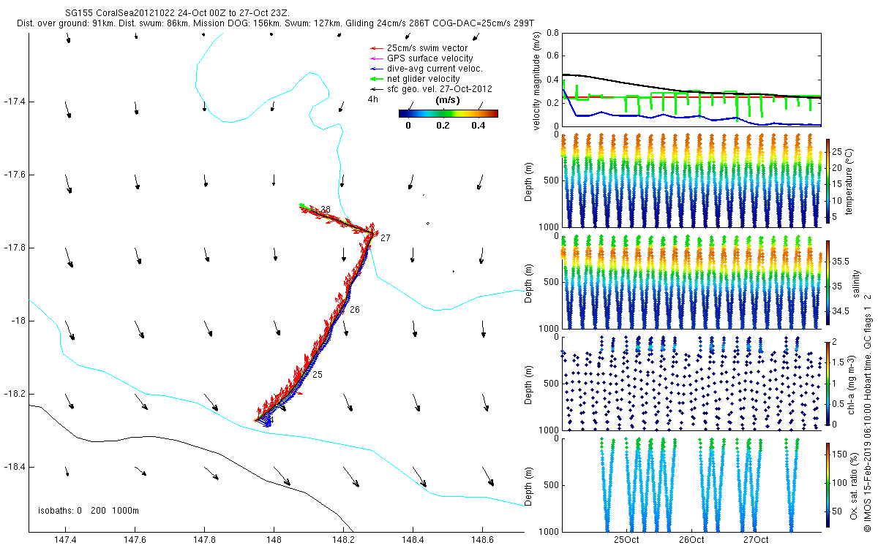This screenshot has width=878, height=548.
Task: Click the latitude label '-17.8'
Action: tap(14, 248)
